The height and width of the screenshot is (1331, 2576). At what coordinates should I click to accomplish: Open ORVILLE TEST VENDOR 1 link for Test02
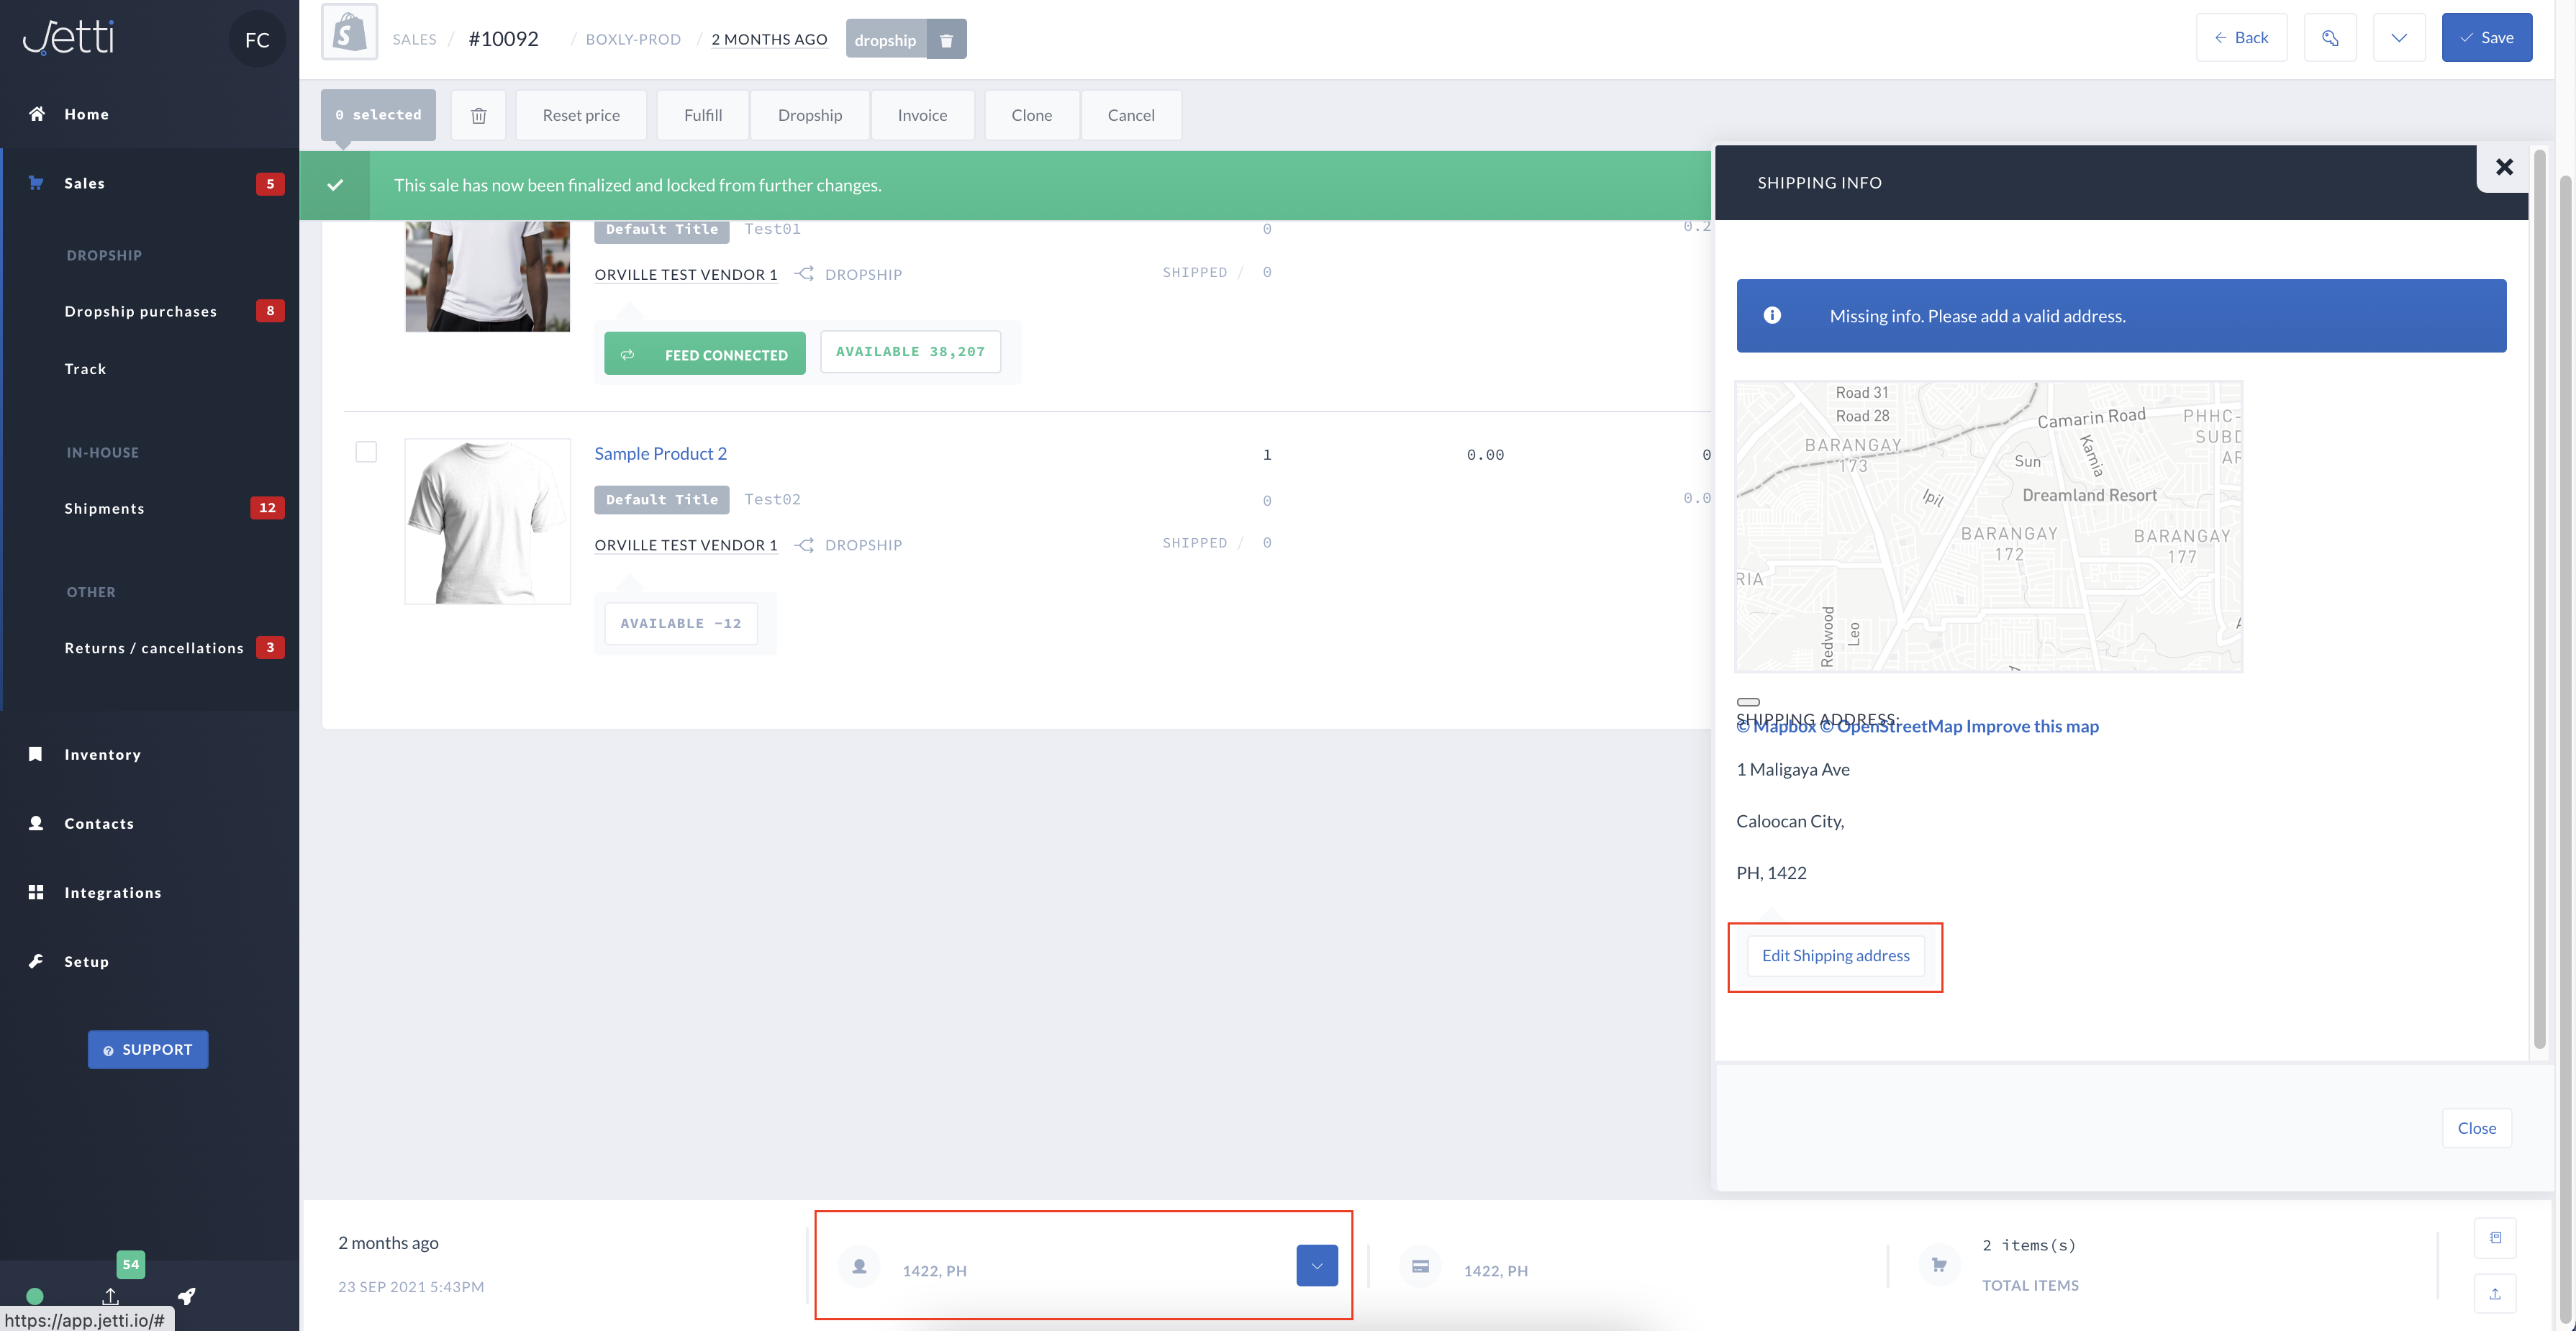coord(685,545)
